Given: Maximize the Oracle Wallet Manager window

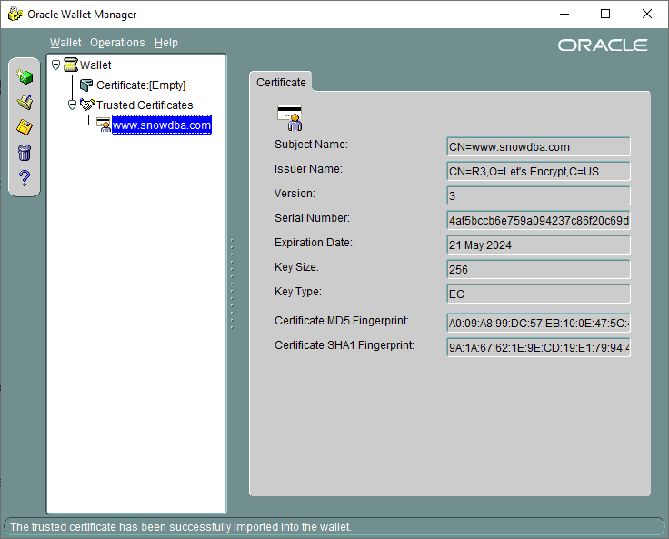Looking at the screenshot, I should pyautogui.click(x=605, y=14).
